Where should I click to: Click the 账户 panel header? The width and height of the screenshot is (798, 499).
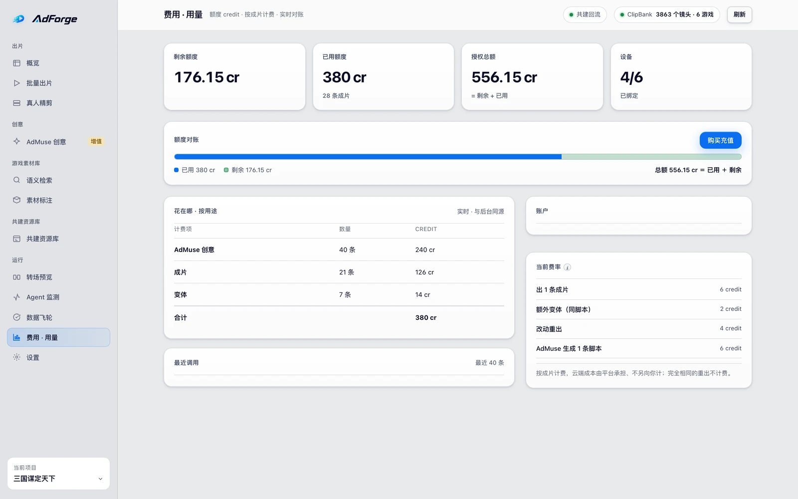point(542,211)
